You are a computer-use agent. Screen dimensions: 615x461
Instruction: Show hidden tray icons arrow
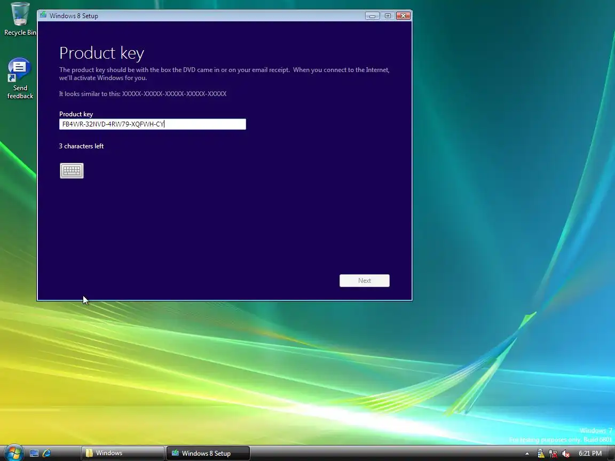pos(527,454)
